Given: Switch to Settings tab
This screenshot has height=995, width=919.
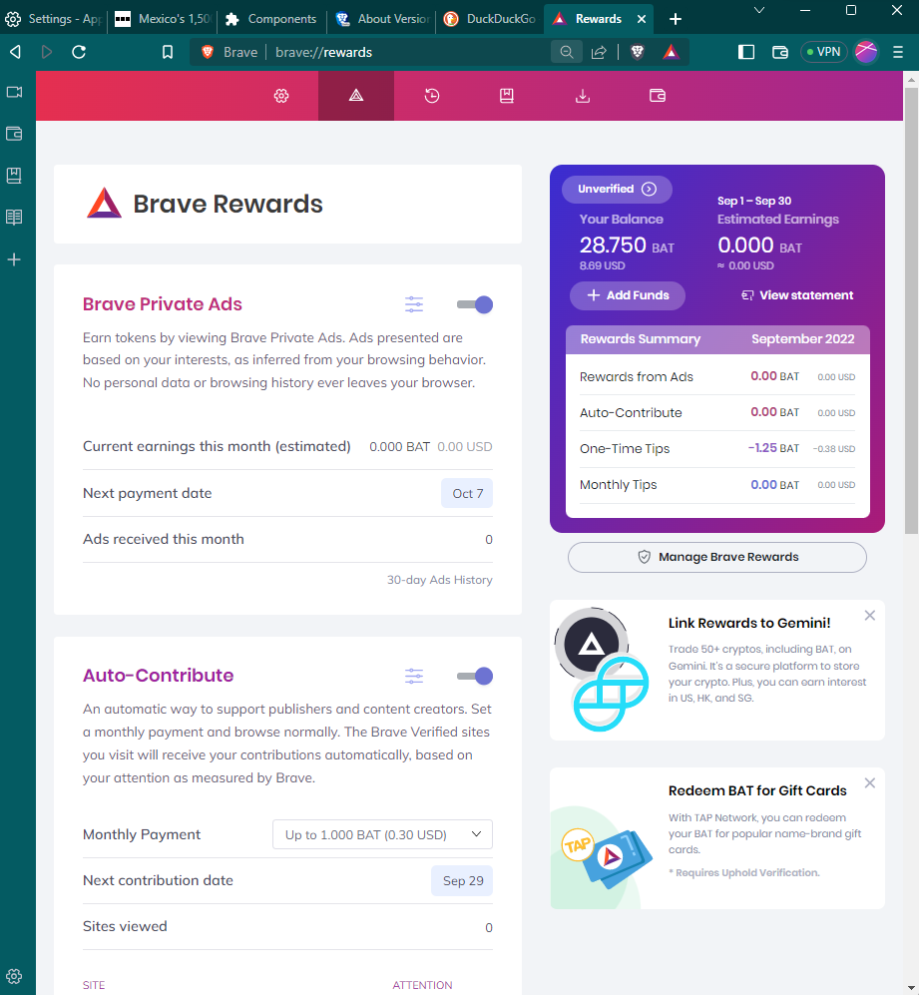Looking at the screenshot, I should [x=53, y=19].
